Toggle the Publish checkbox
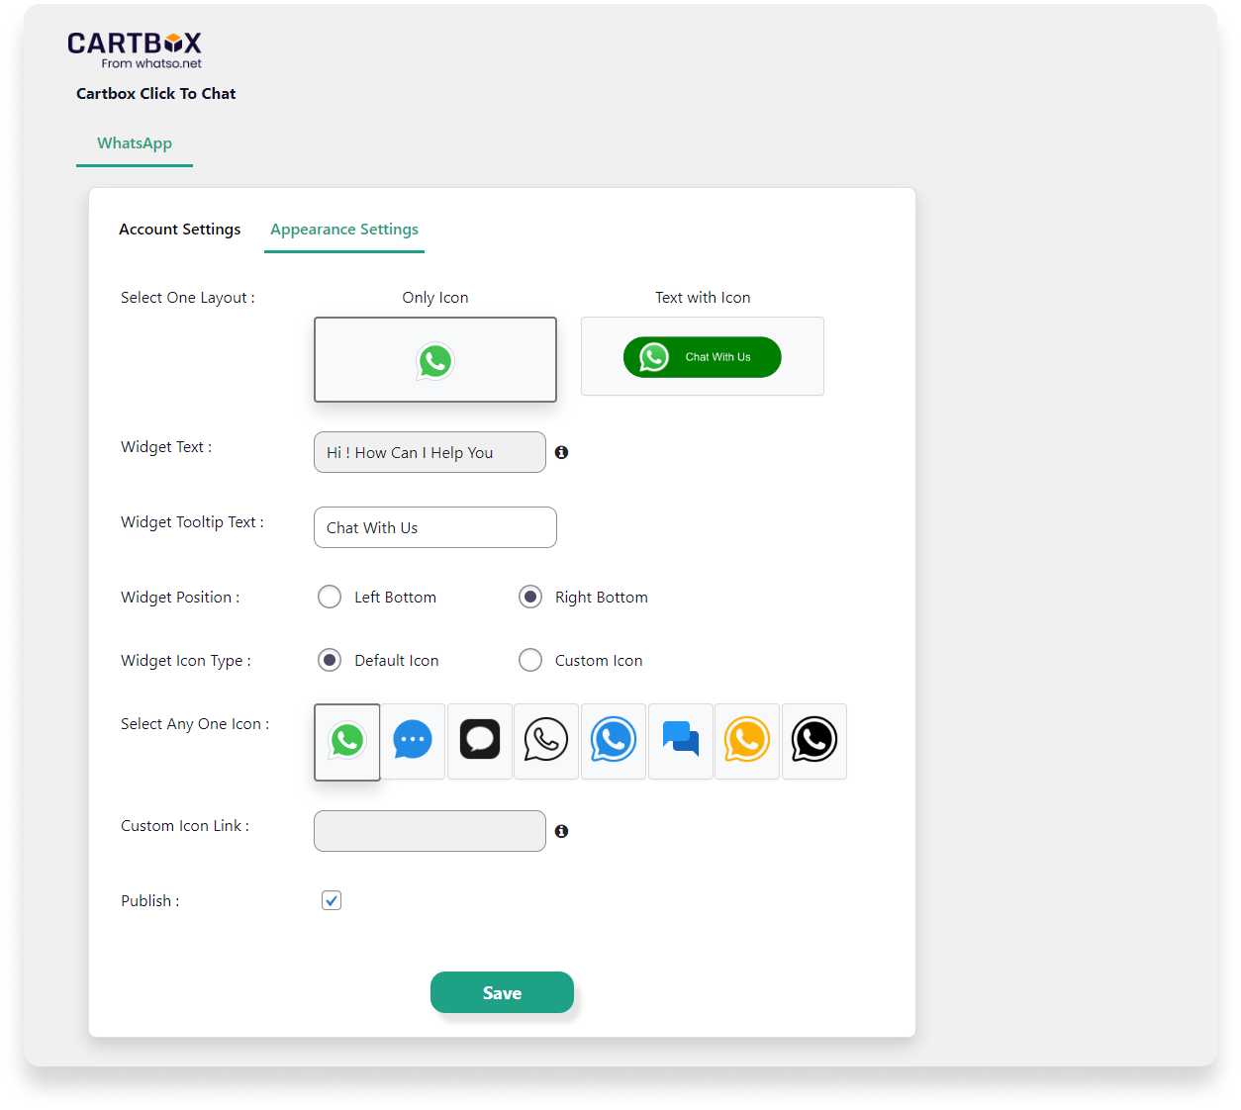The height and width of the screenshot is (1110, 1241). pos(332,900)
